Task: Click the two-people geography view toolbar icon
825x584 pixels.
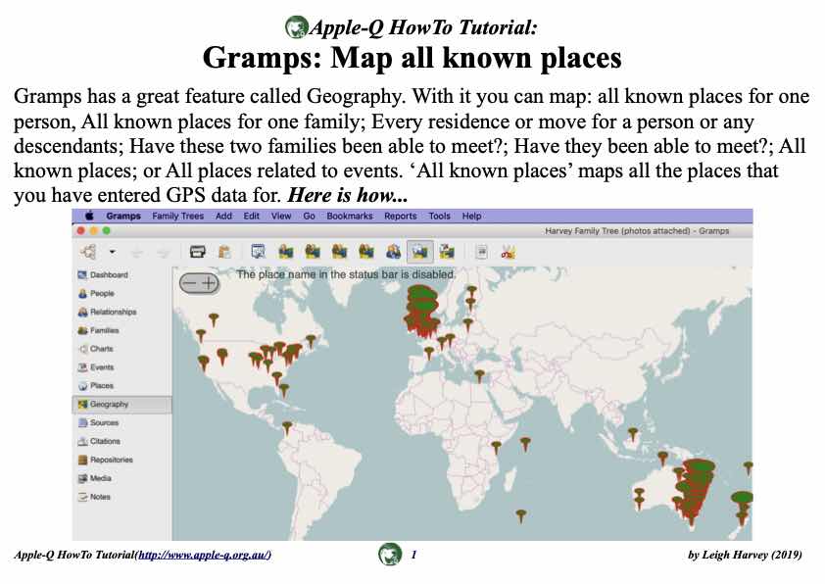Action: click(x=393, y=252)
